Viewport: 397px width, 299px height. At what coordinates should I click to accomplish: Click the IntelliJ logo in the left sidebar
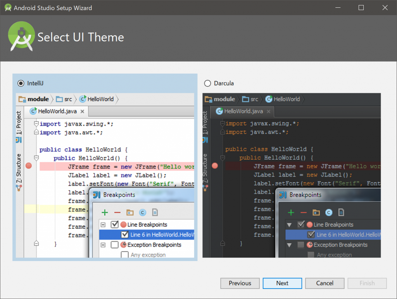(x=19, y=140)
